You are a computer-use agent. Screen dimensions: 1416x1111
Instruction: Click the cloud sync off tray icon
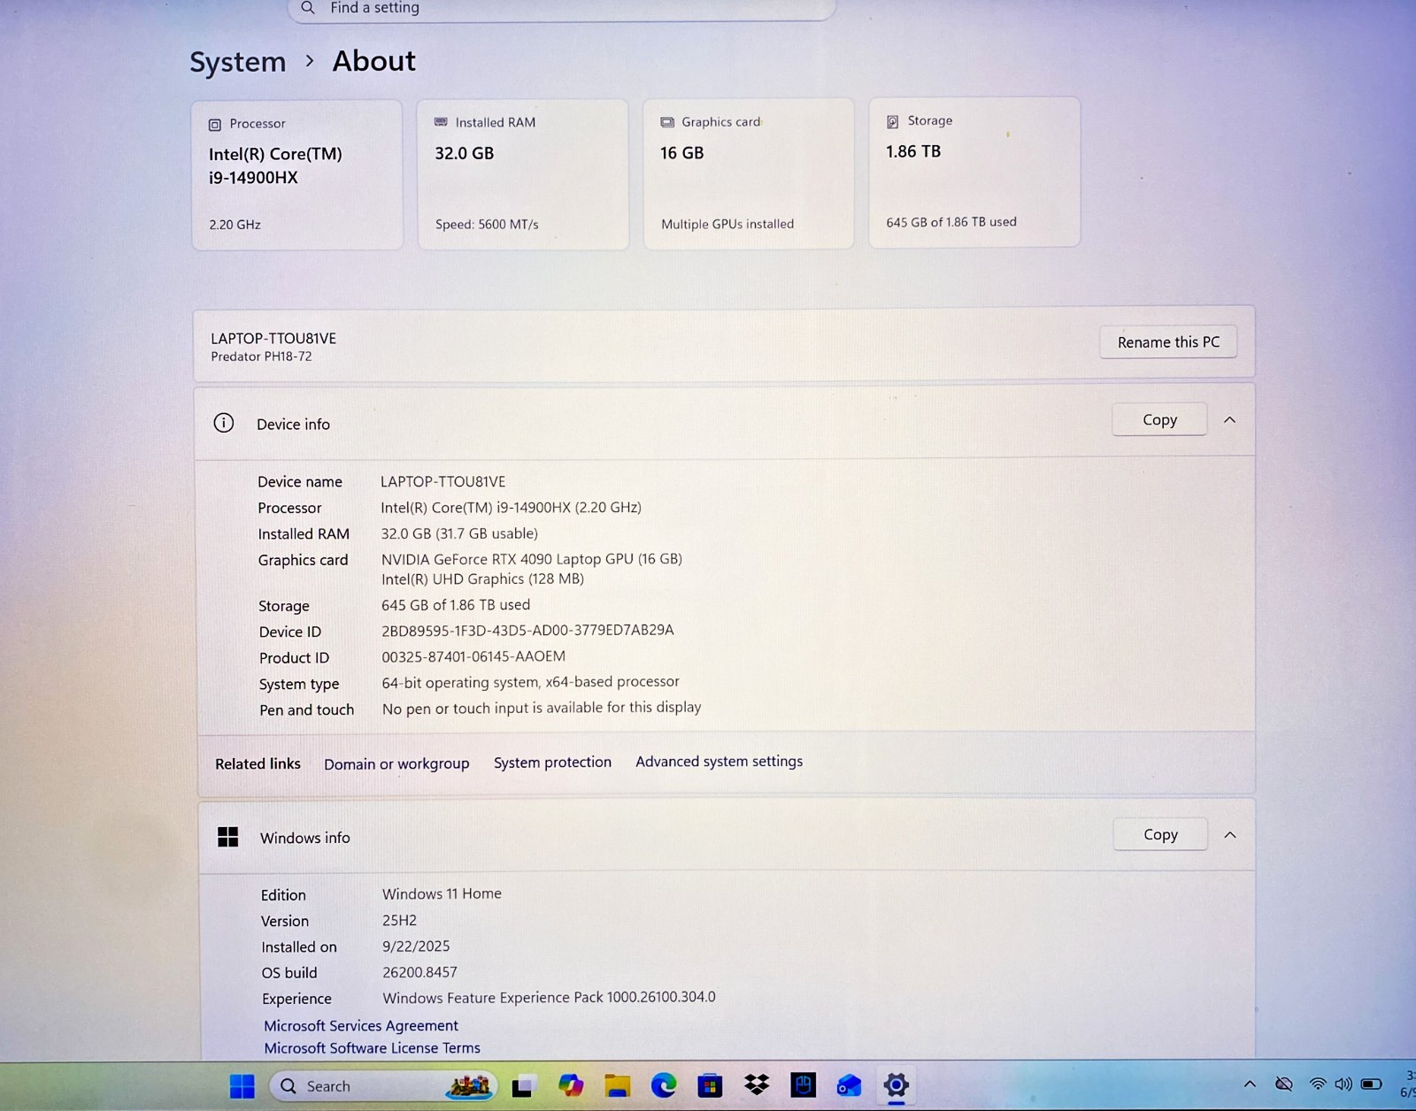(1284, 1084)
